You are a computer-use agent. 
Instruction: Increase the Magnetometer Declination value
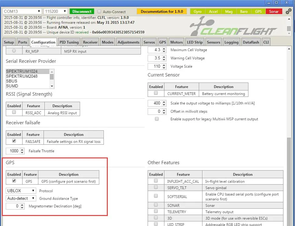coord(22,205)
